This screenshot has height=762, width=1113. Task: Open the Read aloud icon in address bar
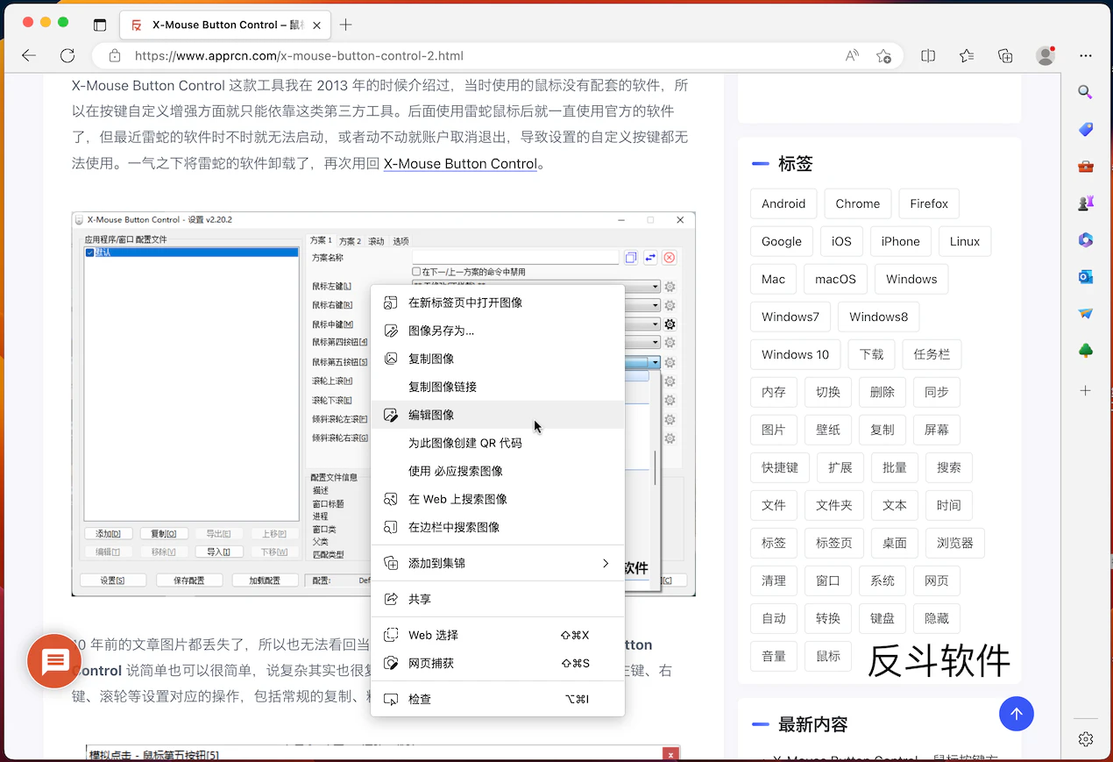tap(852, 55)
